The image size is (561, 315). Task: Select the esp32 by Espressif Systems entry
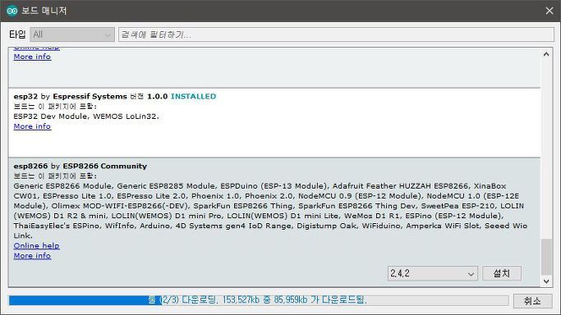click(x=274, y=122)
